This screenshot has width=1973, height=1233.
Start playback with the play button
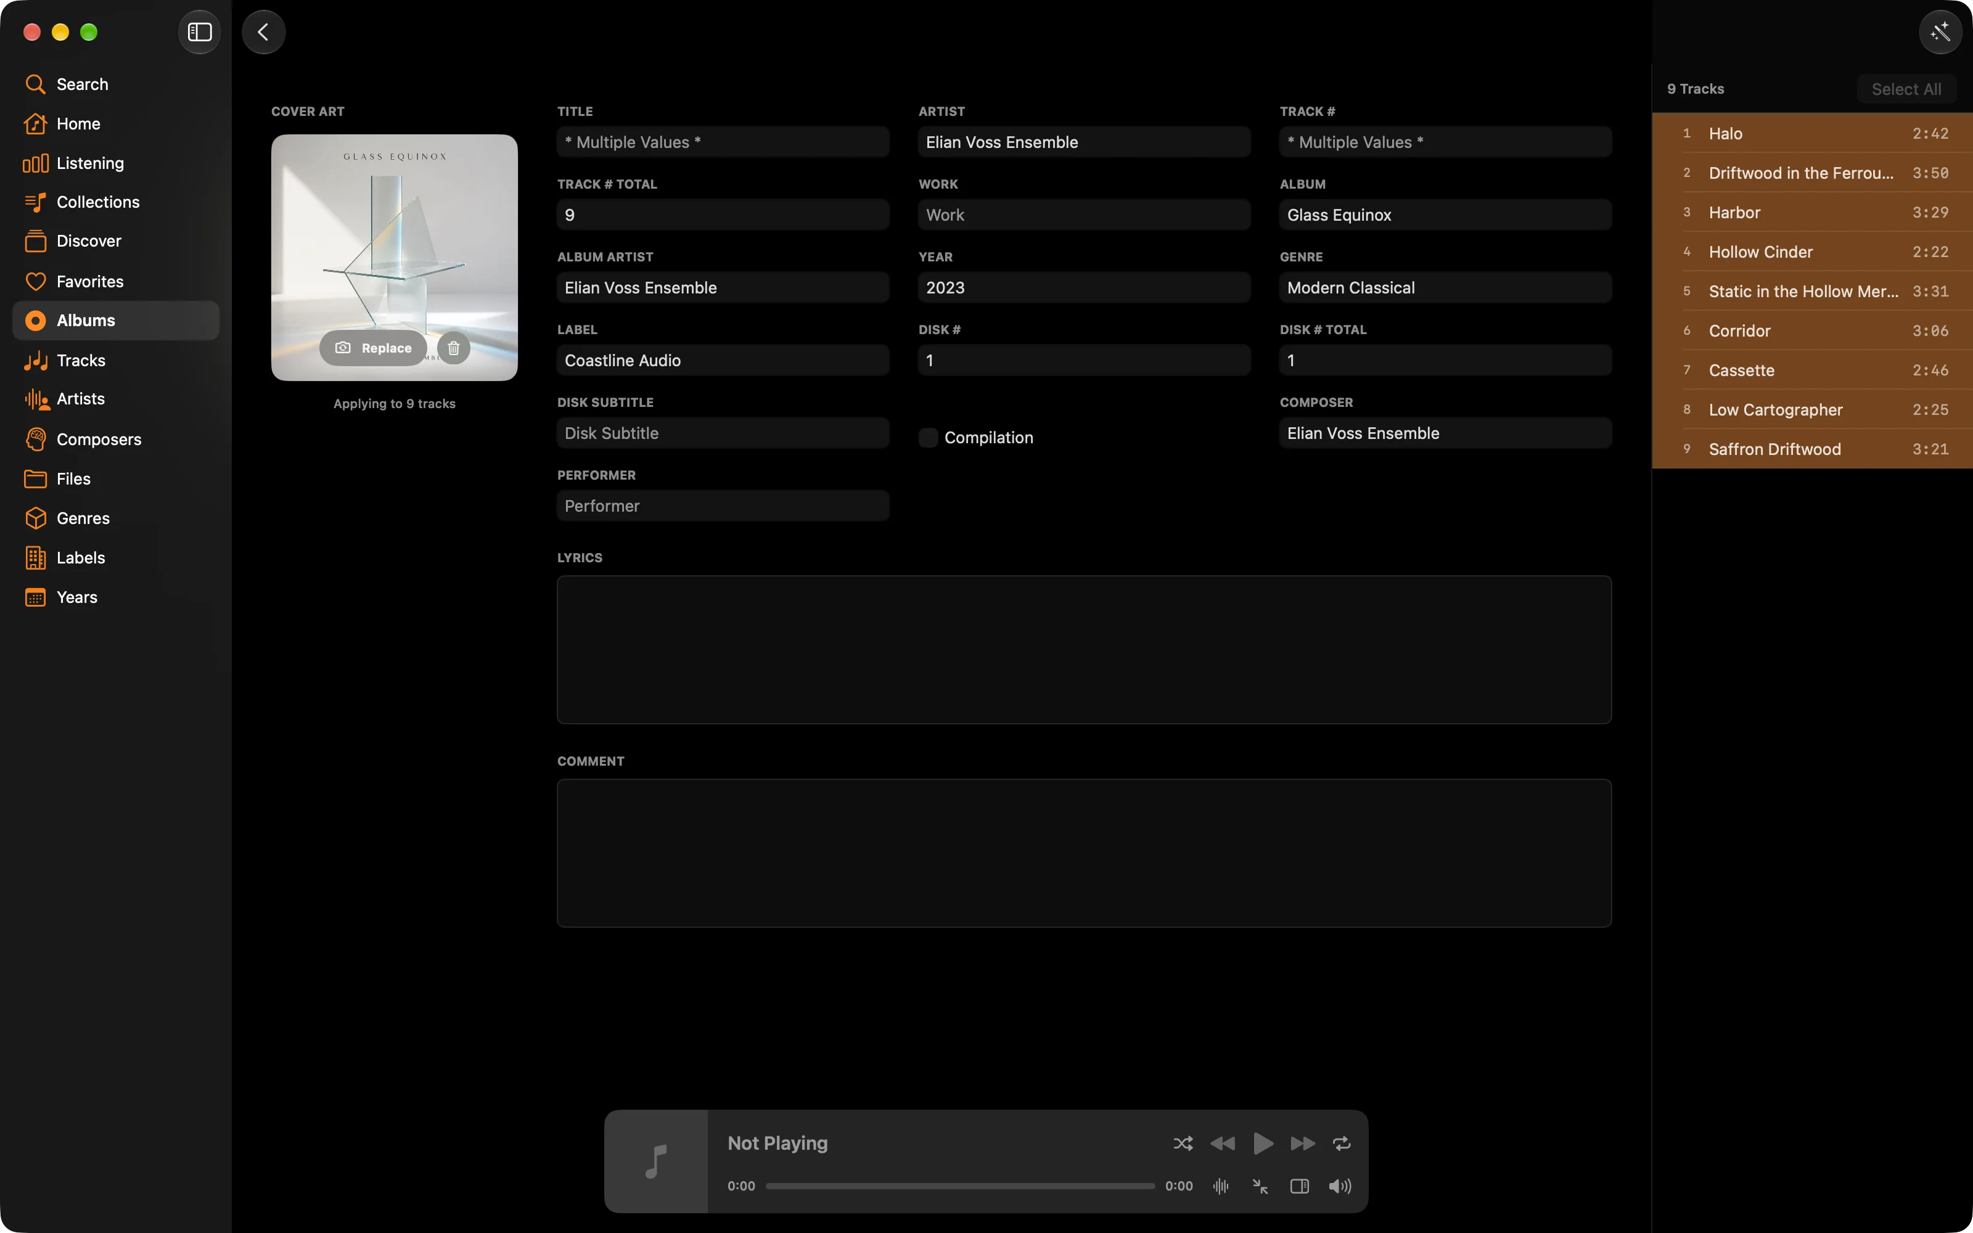1263,1143
